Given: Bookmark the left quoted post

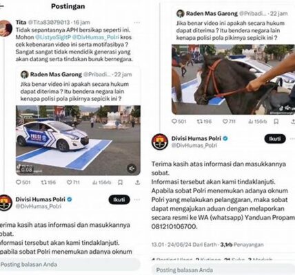Looking at the screenshot, I should tap(120, 182).
